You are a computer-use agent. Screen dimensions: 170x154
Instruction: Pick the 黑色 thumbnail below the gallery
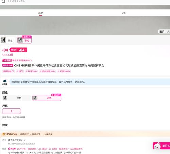[7, 40]
